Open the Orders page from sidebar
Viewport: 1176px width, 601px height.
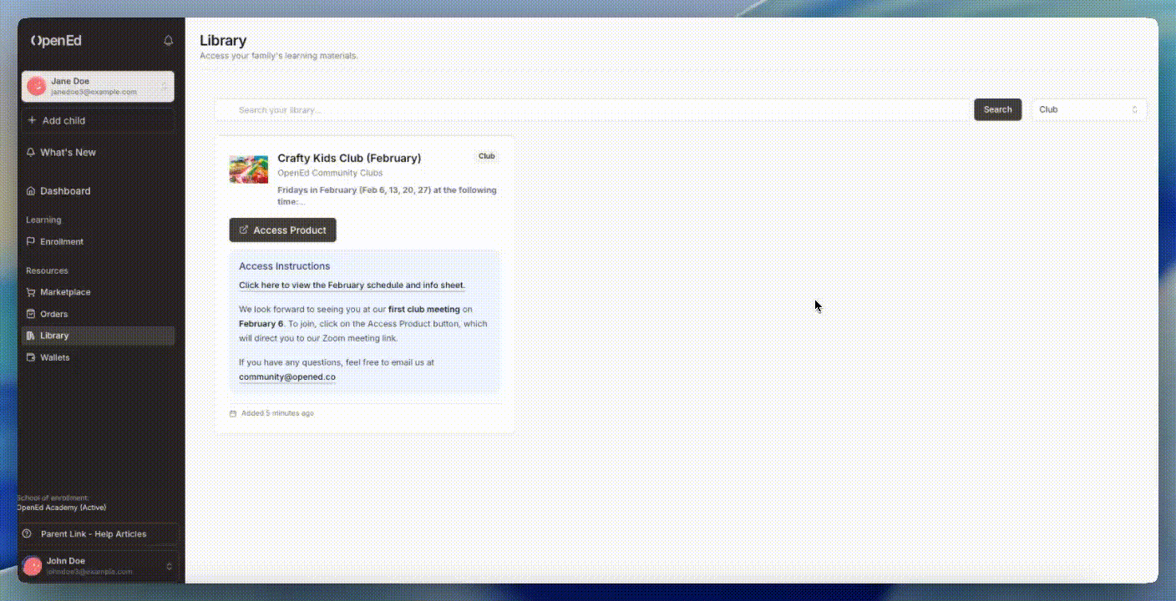pyautogui.click(x=54, y=314)
